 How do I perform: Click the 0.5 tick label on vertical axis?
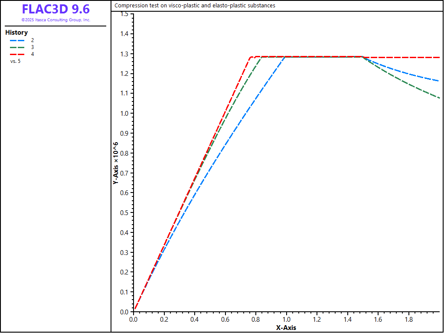[124, 212]
